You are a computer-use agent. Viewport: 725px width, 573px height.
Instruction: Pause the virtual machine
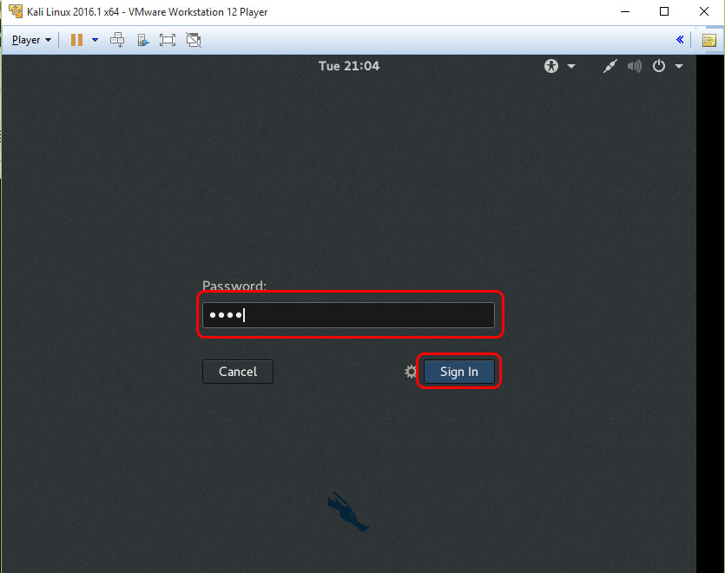(76, 40)
